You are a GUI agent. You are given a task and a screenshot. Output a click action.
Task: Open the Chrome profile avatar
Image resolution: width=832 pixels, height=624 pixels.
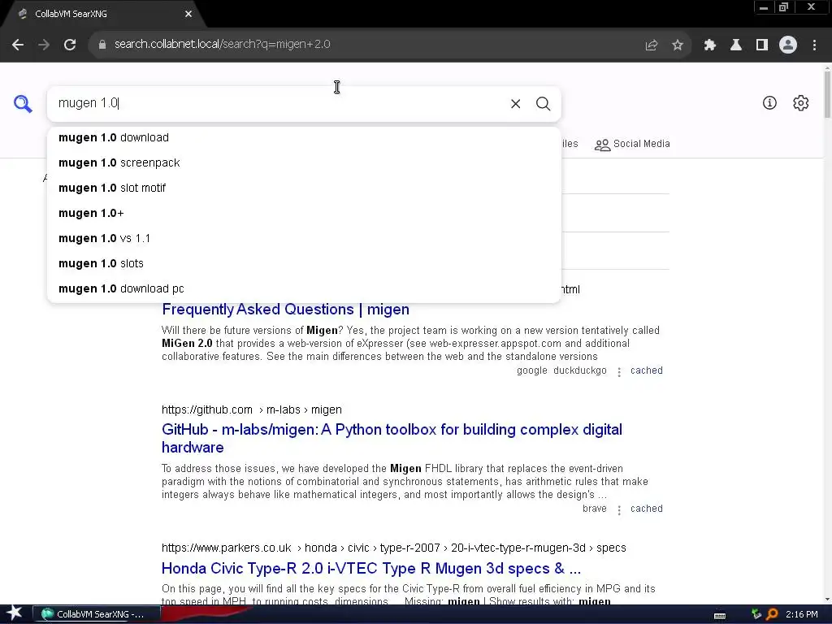click(x=788, y=45)
